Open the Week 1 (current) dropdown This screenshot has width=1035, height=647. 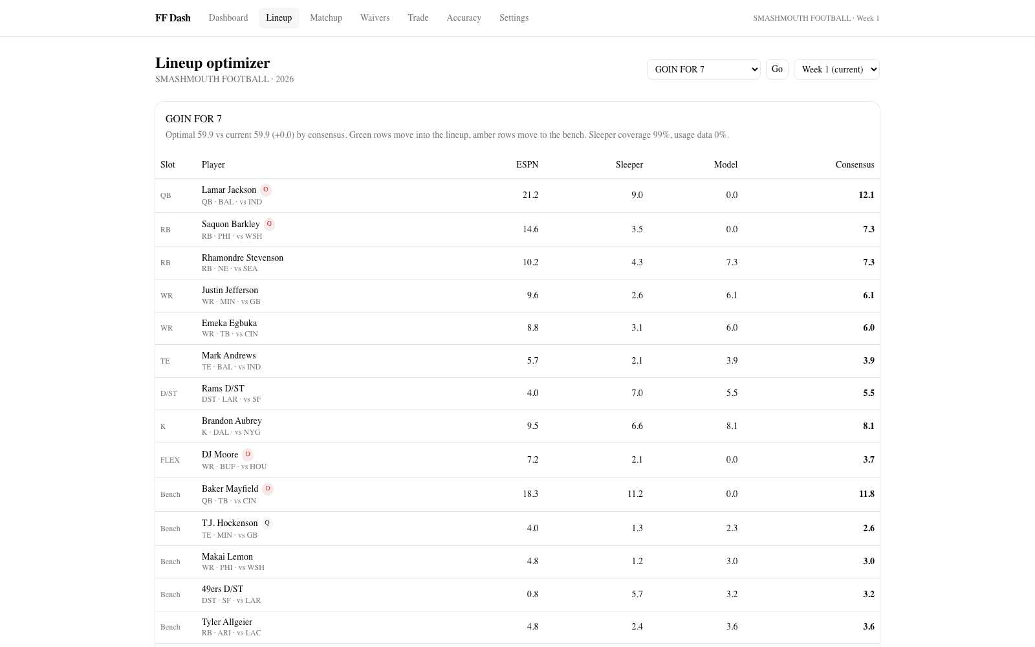(836, 69)
